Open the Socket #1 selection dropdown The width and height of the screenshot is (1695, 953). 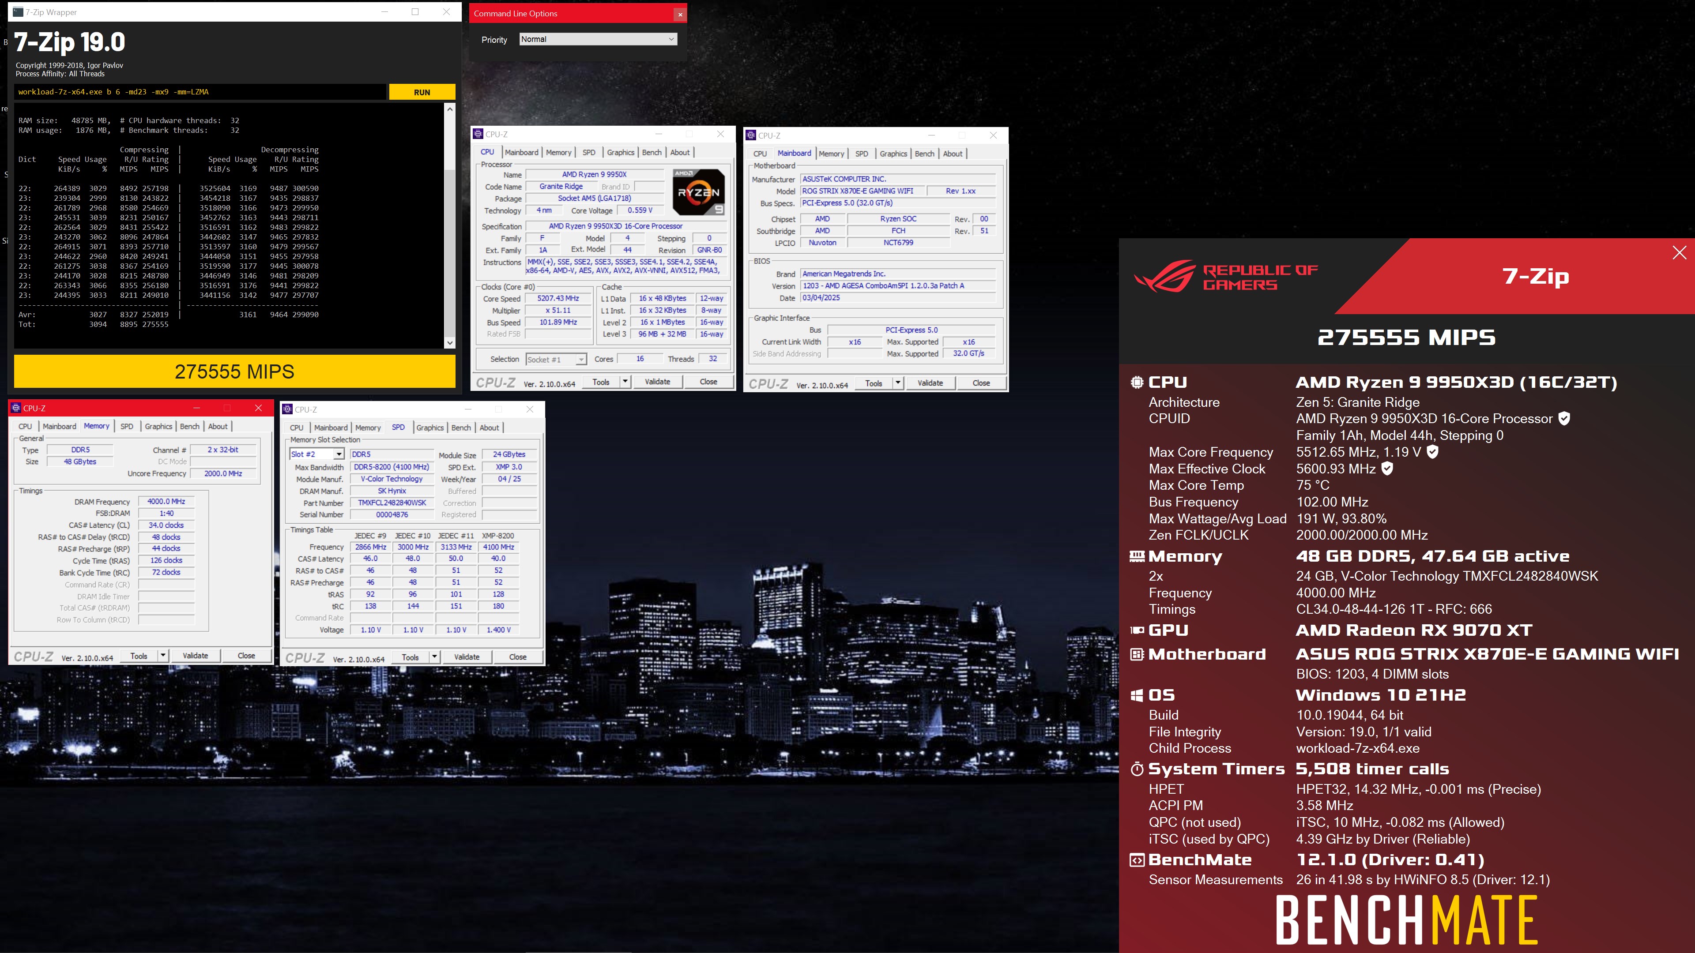[556, 359]
